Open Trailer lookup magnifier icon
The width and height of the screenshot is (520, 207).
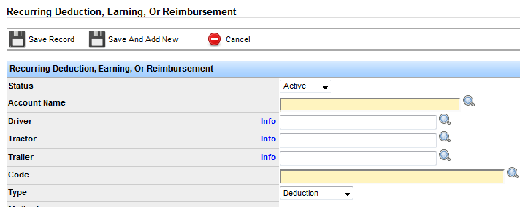445,155
